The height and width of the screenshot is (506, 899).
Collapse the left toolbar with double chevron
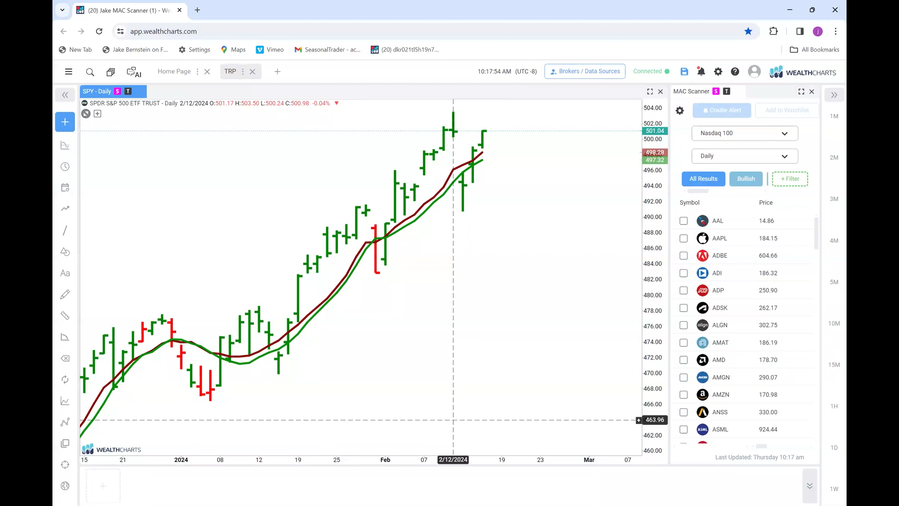tap(65, 95)
